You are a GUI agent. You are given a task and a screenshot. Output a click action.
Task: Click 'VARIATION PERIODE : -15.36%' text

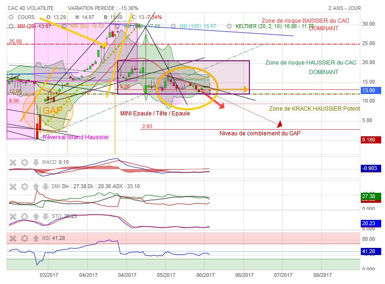tap(103, 8)
